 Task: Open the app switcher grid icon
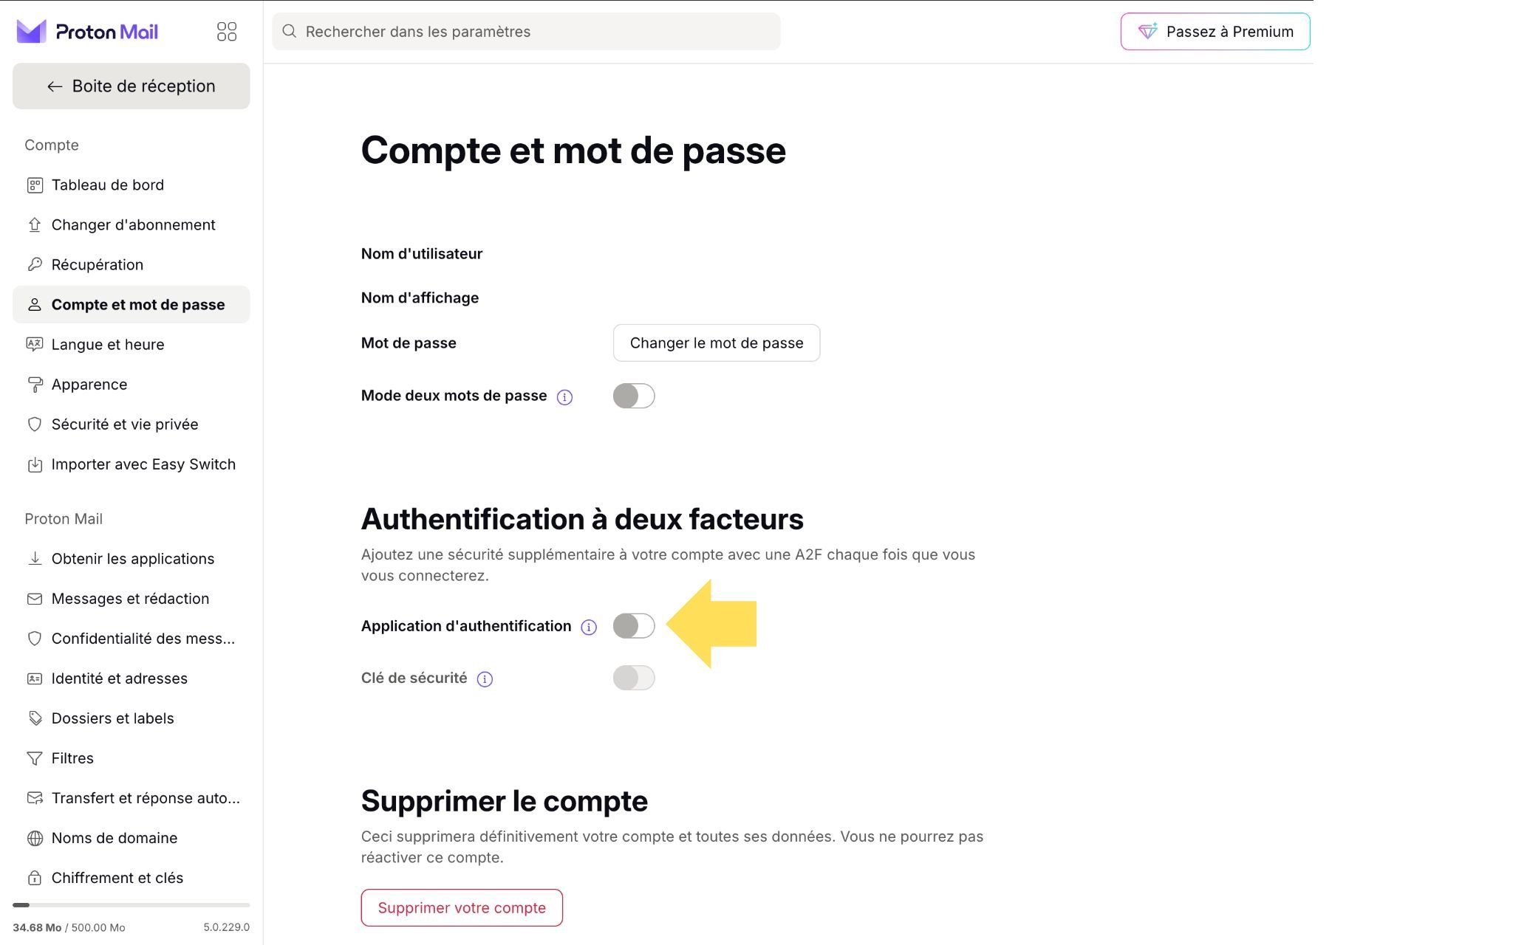pyautogui.click(x=227, y=31)
